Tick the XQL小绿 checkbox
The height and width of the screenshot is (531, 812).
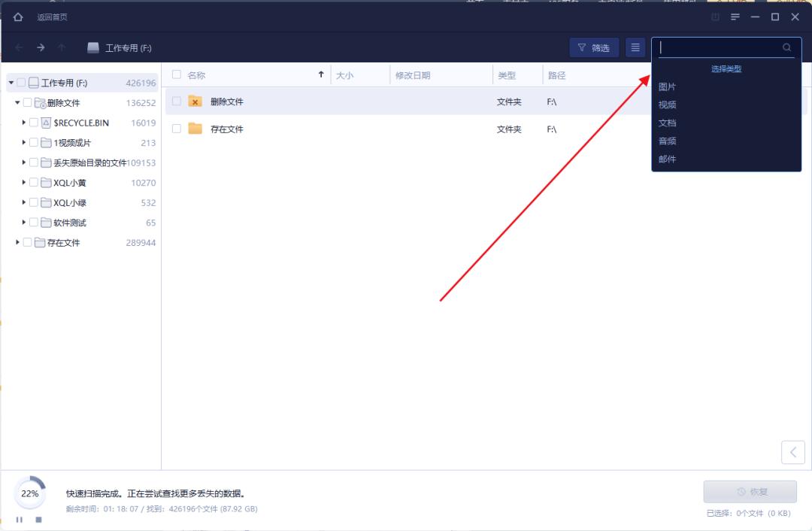pyautogui.click(x=34, y=202)
